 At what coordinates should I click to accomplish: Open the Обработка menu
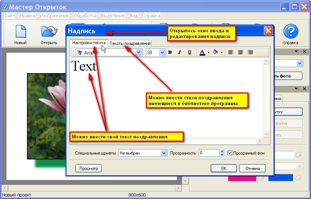point(85,16)
